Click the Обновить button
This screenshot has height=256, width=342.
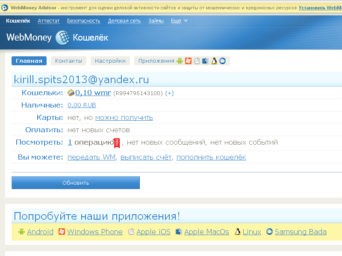coord(76,183)
